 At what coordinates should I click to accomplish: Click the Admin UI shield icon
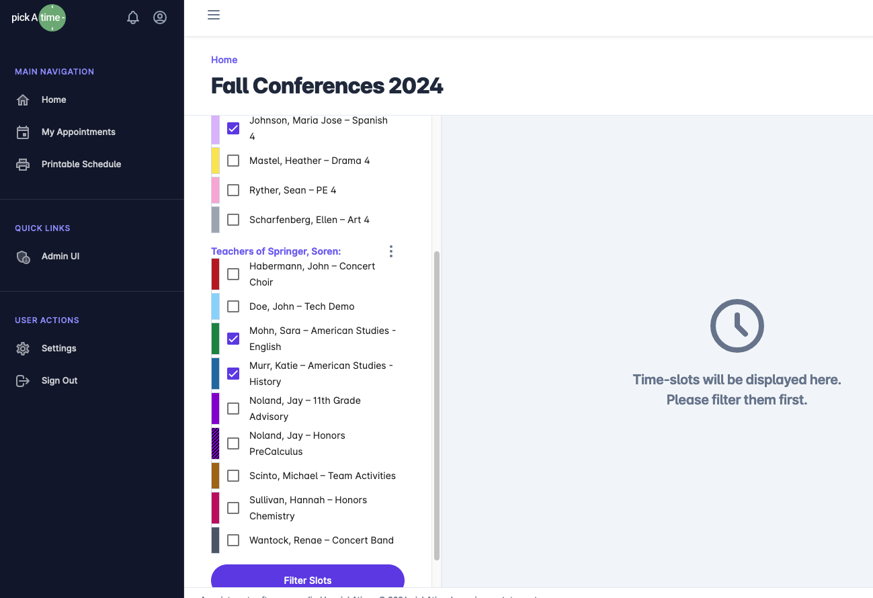[x=23, y=257]
